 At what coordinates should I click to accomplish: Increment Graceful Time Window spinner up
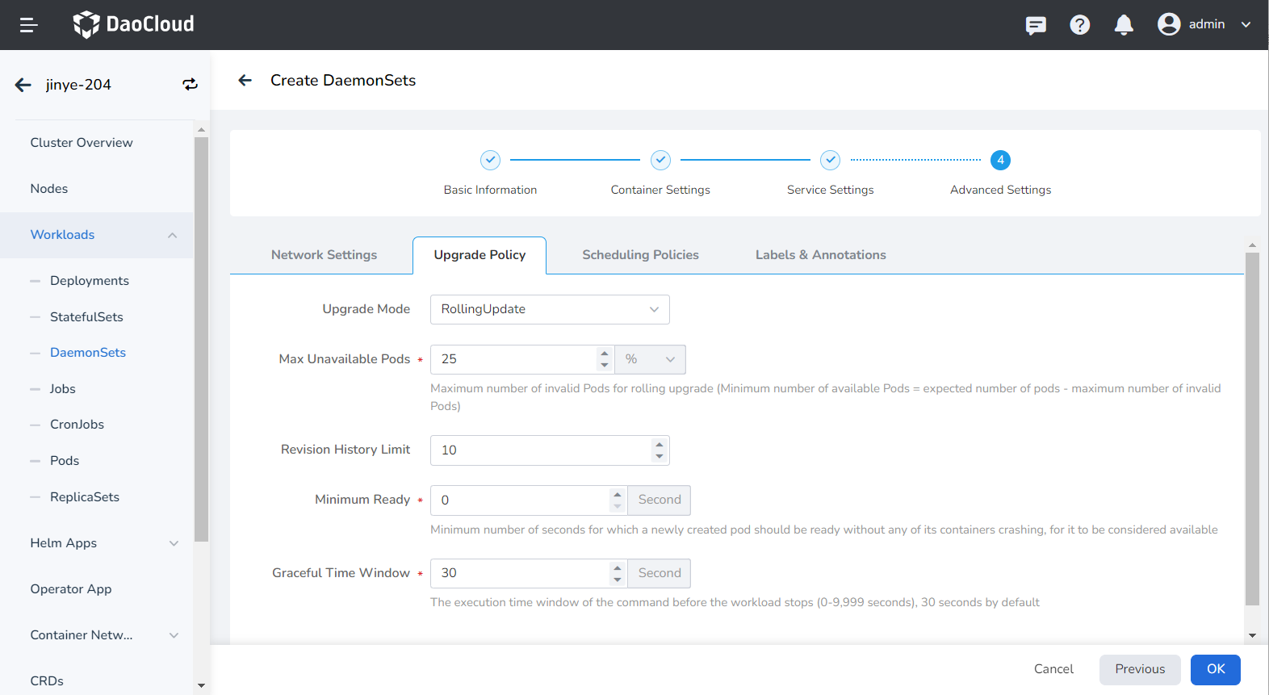coord(618,567)
